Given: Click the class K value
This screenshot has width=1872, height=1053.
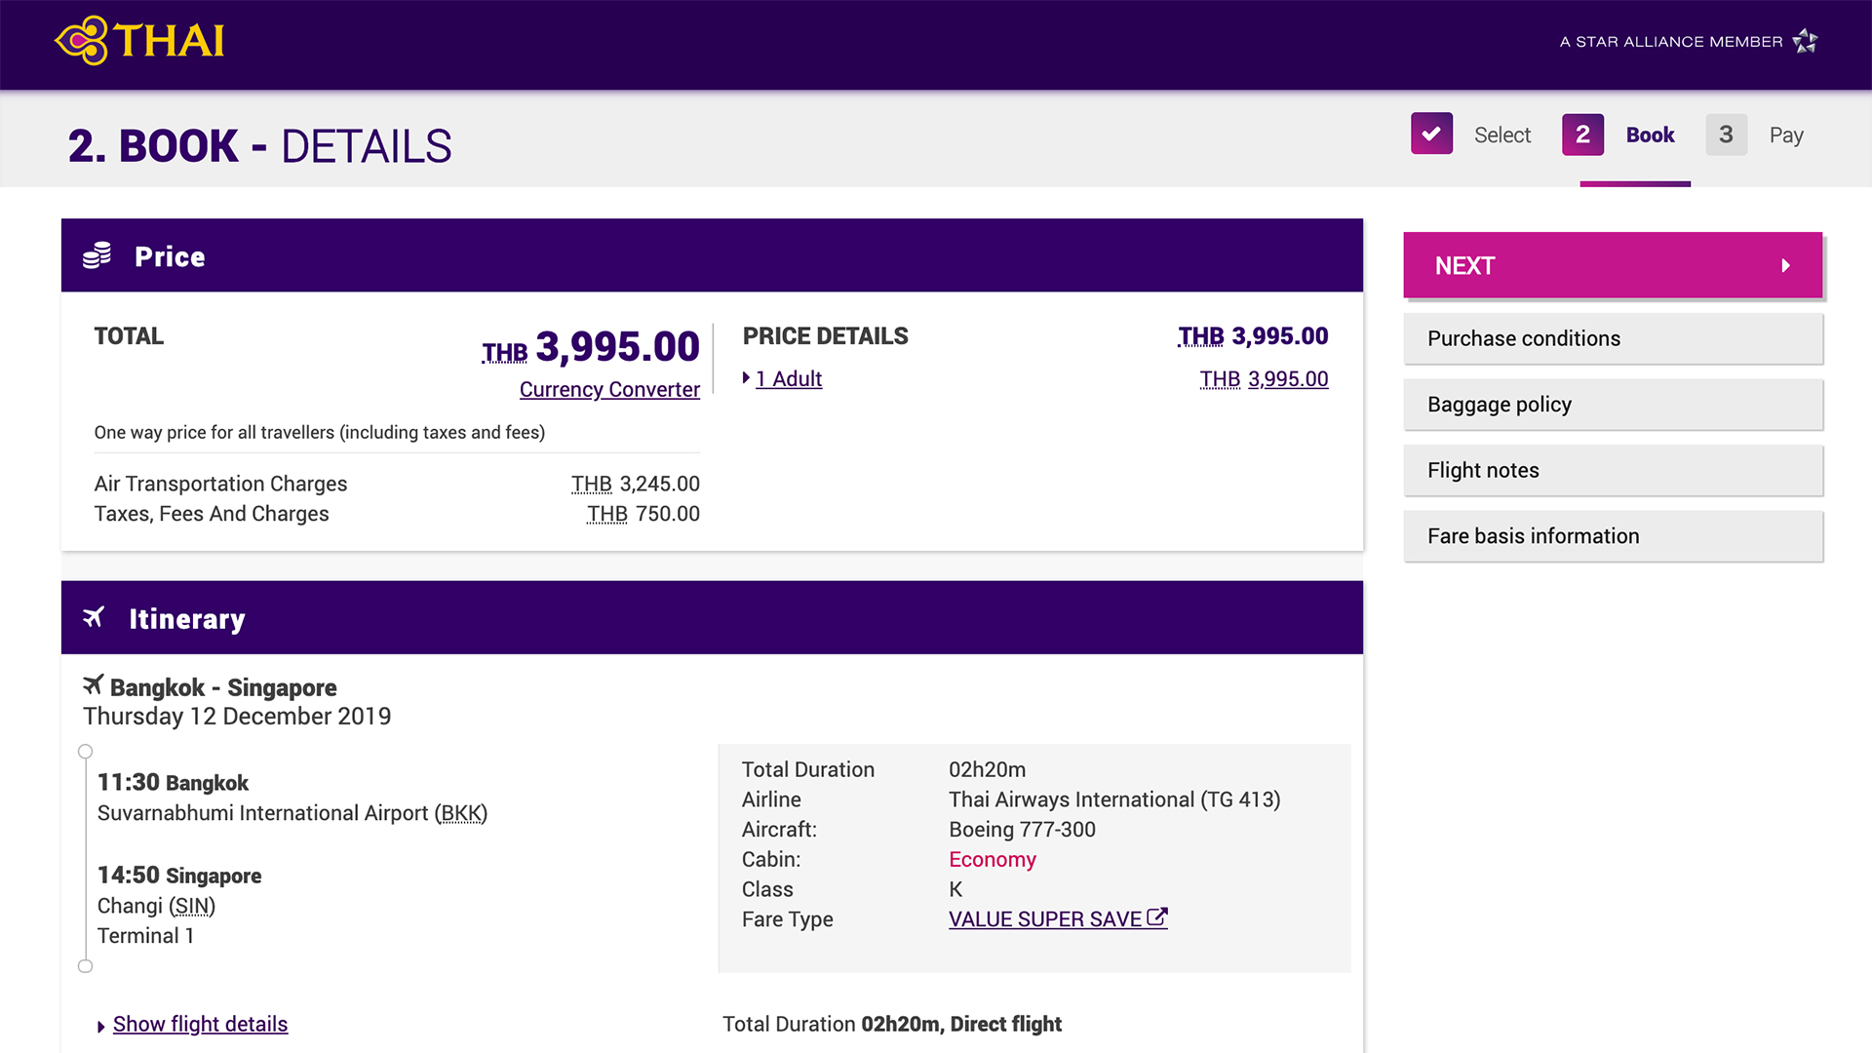Looking at the screenshot, I should [955, 889].
